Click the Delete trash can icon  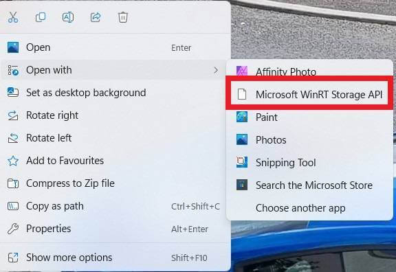pyautogui.click(x=123, y=17)
